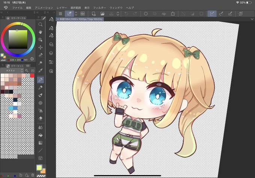Select the Eyedropper tool

point(40,70)
